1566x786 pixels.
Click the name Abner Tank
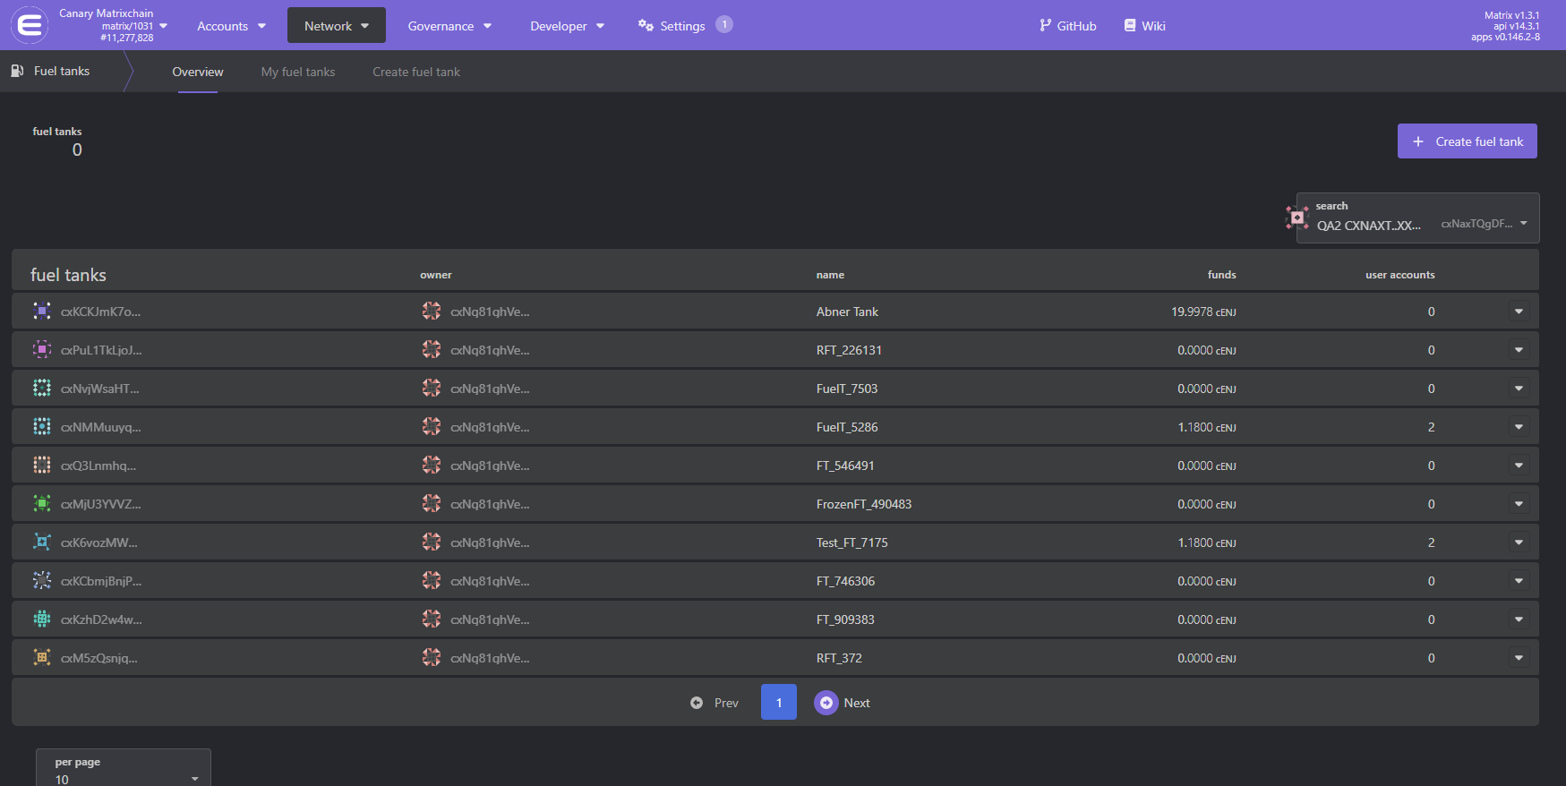point(847,312)
